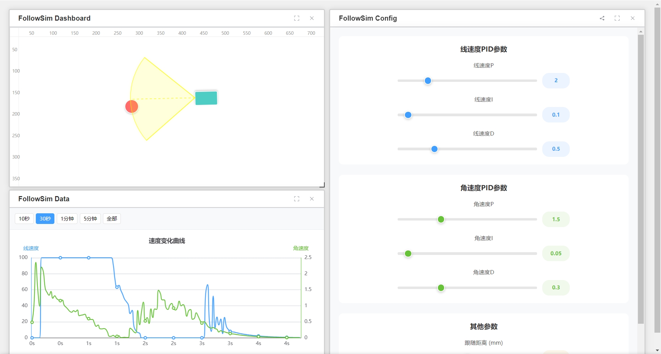Click the 其他参数 section heading
The height and width of the screenshot is (354, 661).
tap(484, 326)
